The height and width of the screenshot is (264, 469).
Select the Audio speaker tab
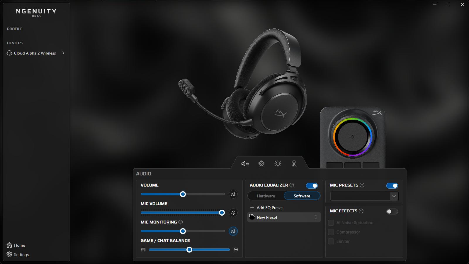point(245,164)
